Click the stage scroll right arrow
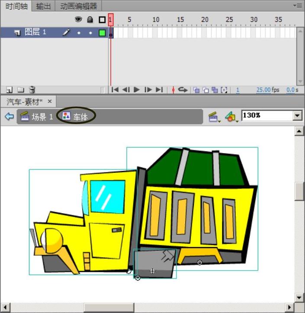The image size is (305, 313). pos(289,307)
